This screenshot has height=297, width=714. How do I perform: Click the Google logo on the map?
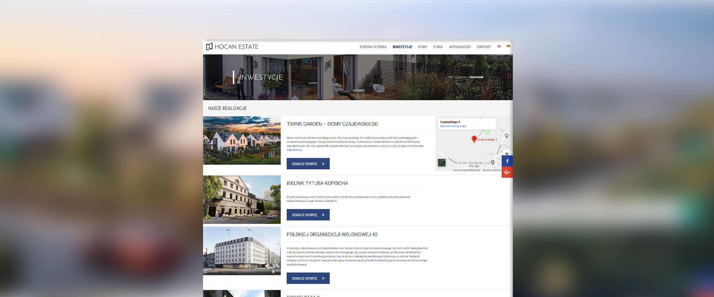pyautogui.click(x=474, y=166)
